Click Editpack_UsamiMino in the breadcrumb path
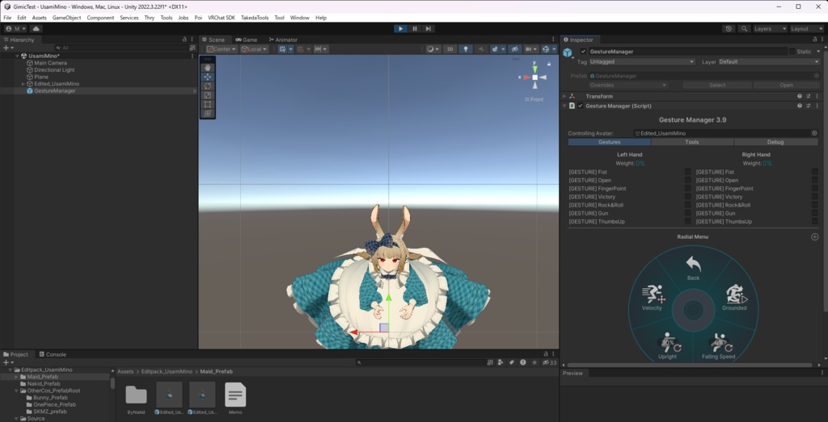The image size is (828, 422). tap(167, 371)
